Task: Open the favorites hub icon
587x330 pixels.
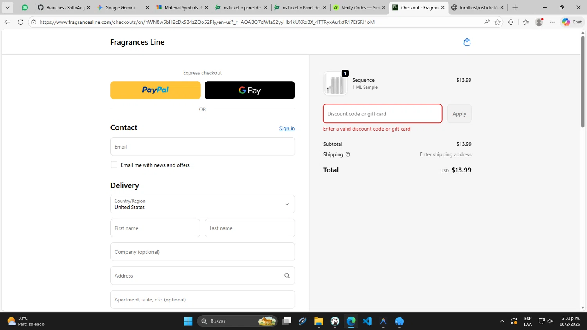Action: click(x=526, y=22)
